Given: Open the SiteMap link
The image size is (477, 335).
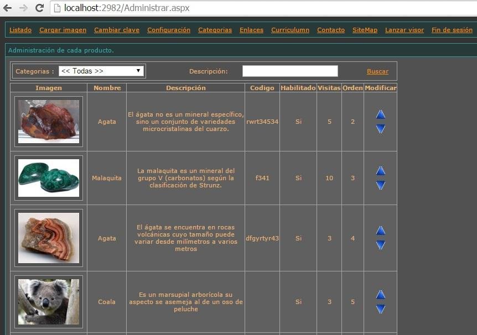Looking at the screenshot, I should [364, 30].
